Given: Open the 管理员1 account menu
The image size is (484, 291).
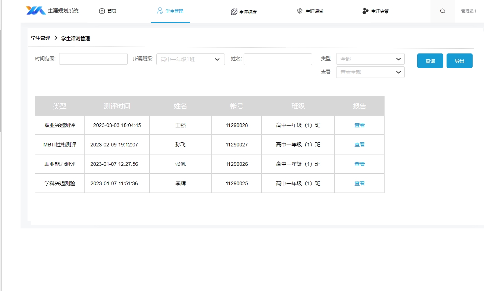Looking at the screenshot, I should coord(469,11).
